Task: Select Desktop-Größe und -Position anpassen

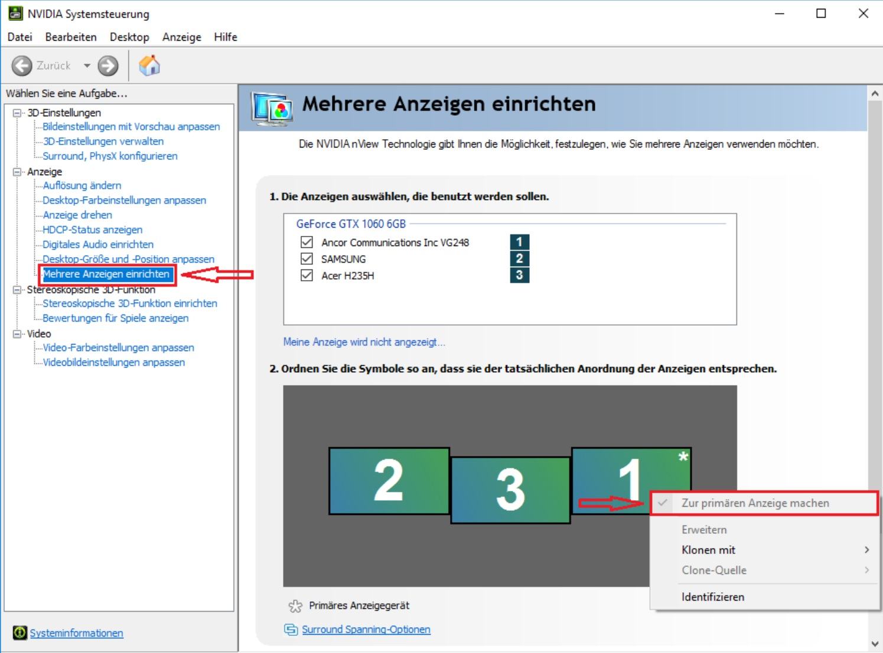Action: (x=128, y=260)
